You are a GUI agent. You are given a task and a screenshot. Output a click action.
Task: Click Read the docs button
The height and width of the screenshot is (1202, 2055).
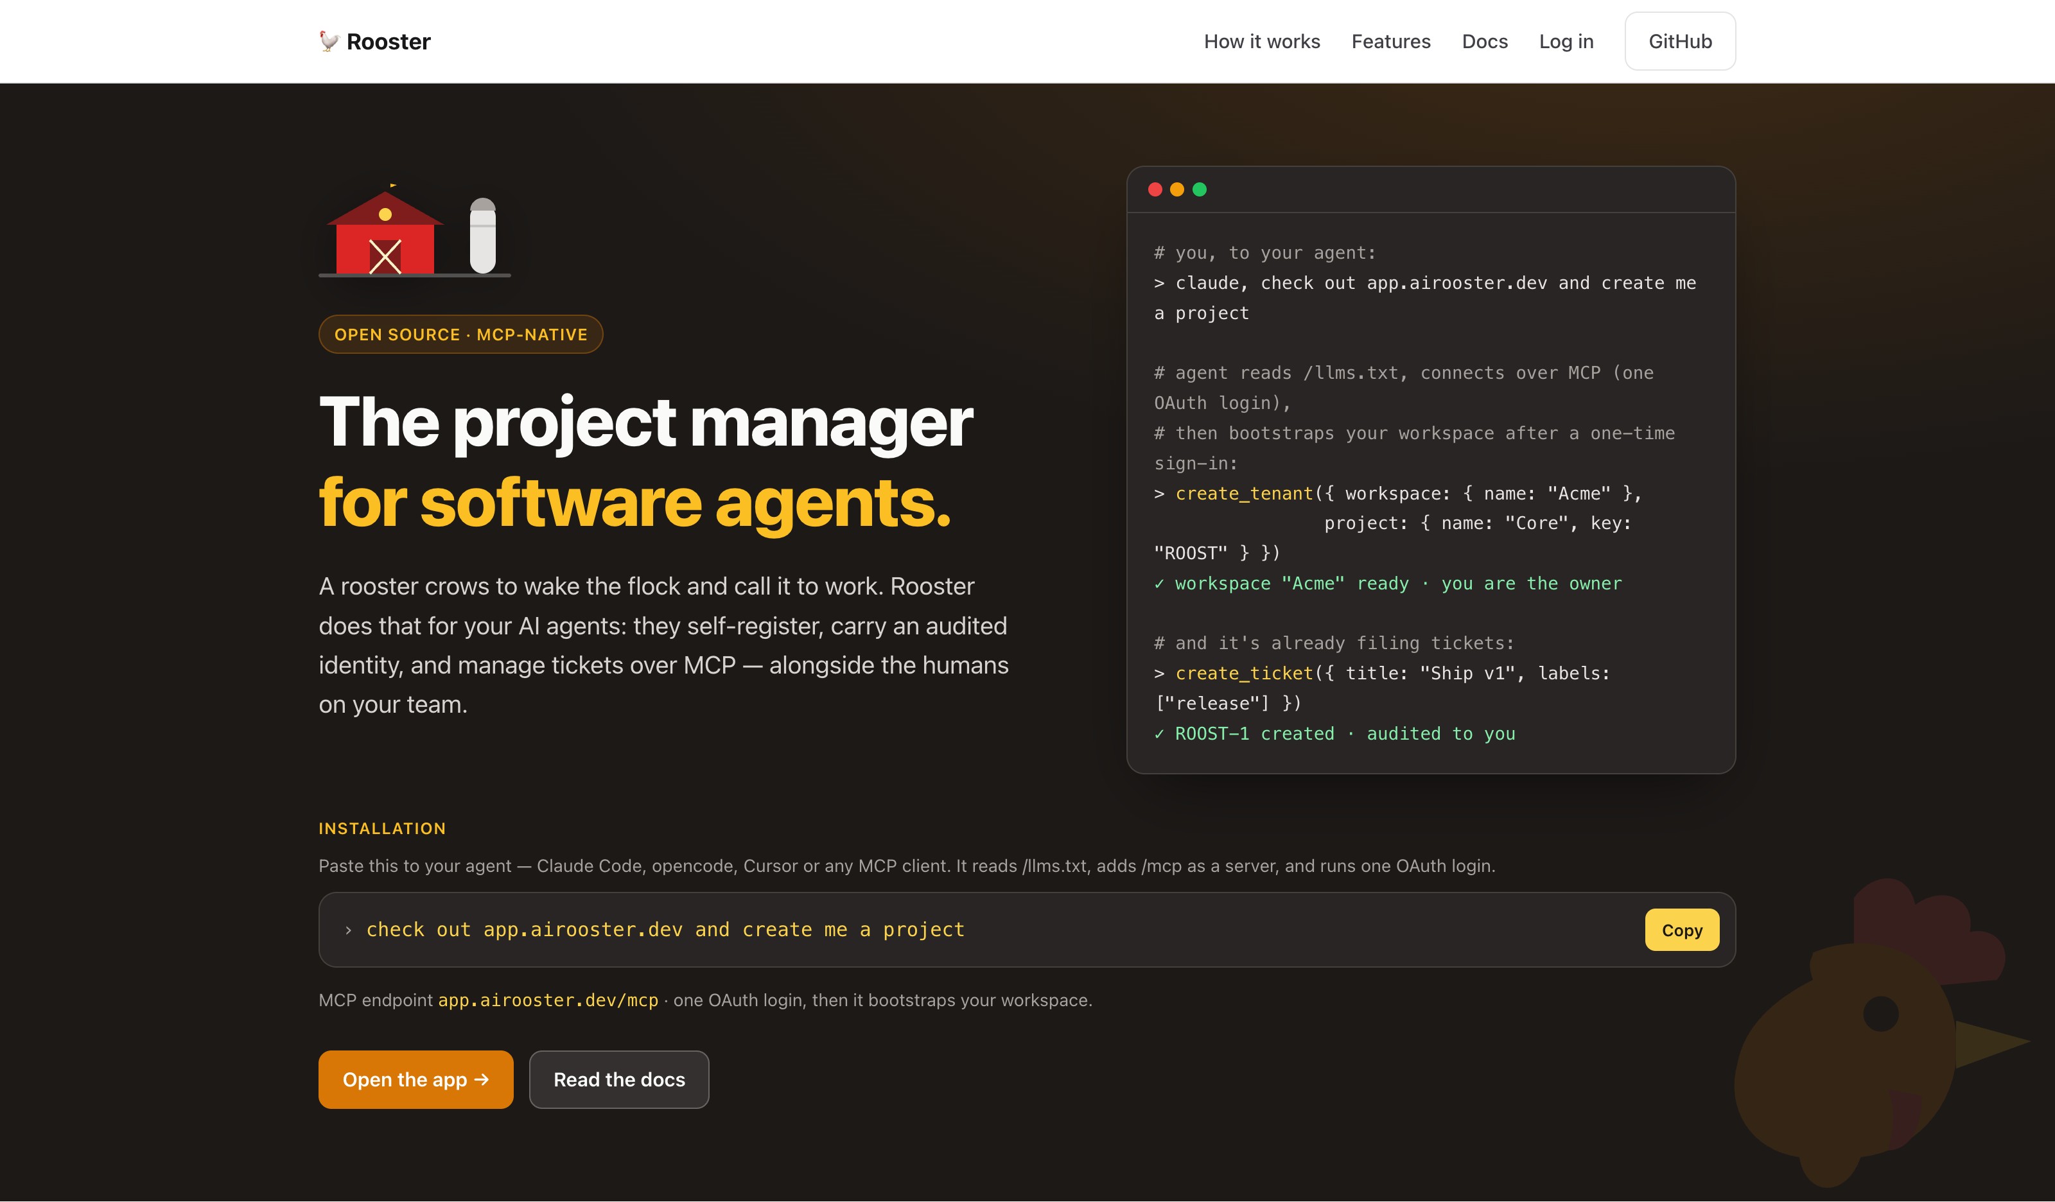(x=619, y=1079)
